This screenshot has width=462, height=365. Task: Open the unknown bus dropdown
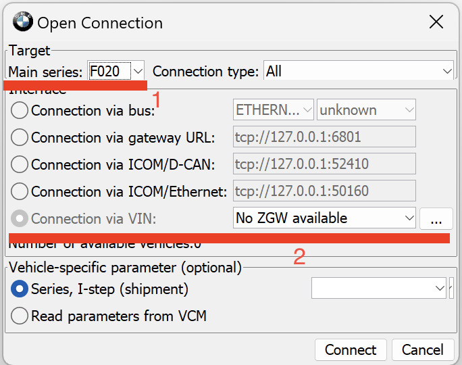coord(366,110)
